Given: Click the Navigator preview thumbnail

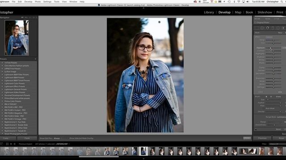Looking at the screenshot, I should (17, 37).
